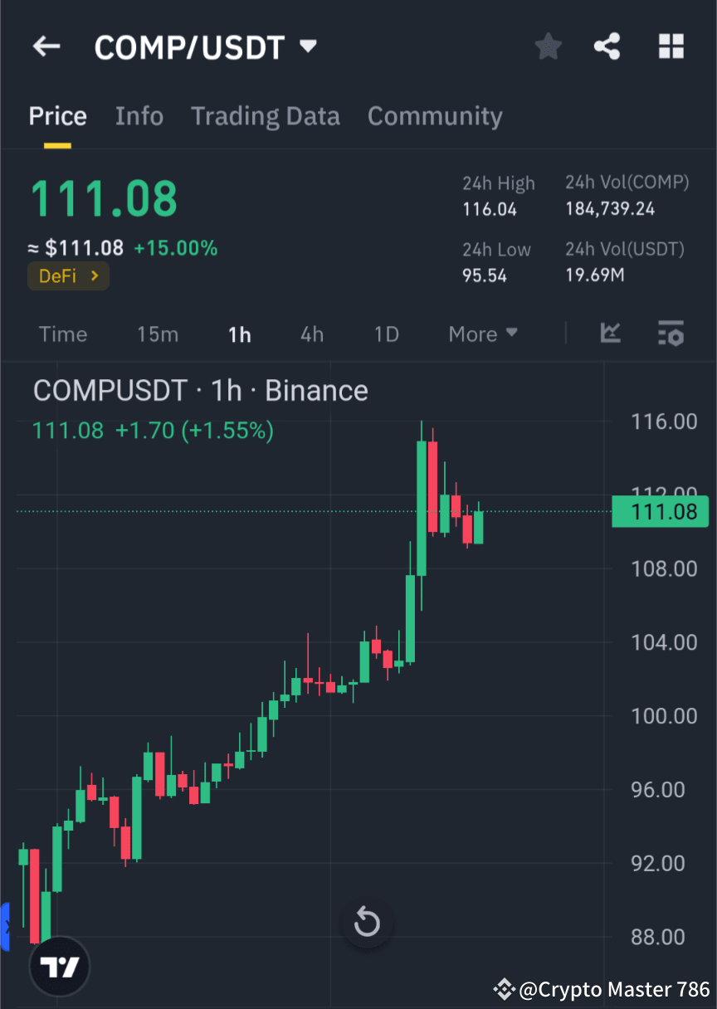Image resolution: width=717 pixels, height=1009 pixels.
Task: Enable the 1D chart interval
Action: coord(386,334)
